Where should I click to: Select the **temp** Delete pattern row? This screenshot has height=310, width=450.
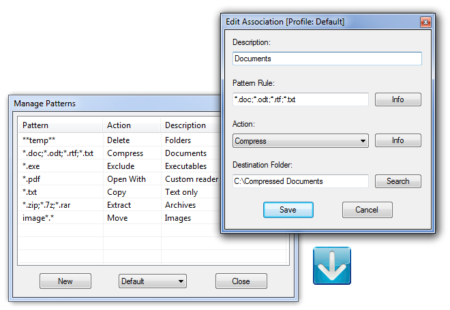[x=61, y=140]
